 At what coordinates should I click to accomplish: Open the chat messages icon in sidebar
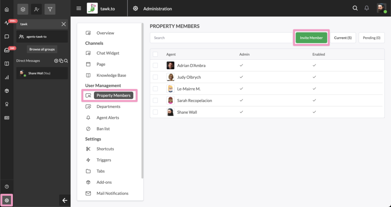point(7,37)
